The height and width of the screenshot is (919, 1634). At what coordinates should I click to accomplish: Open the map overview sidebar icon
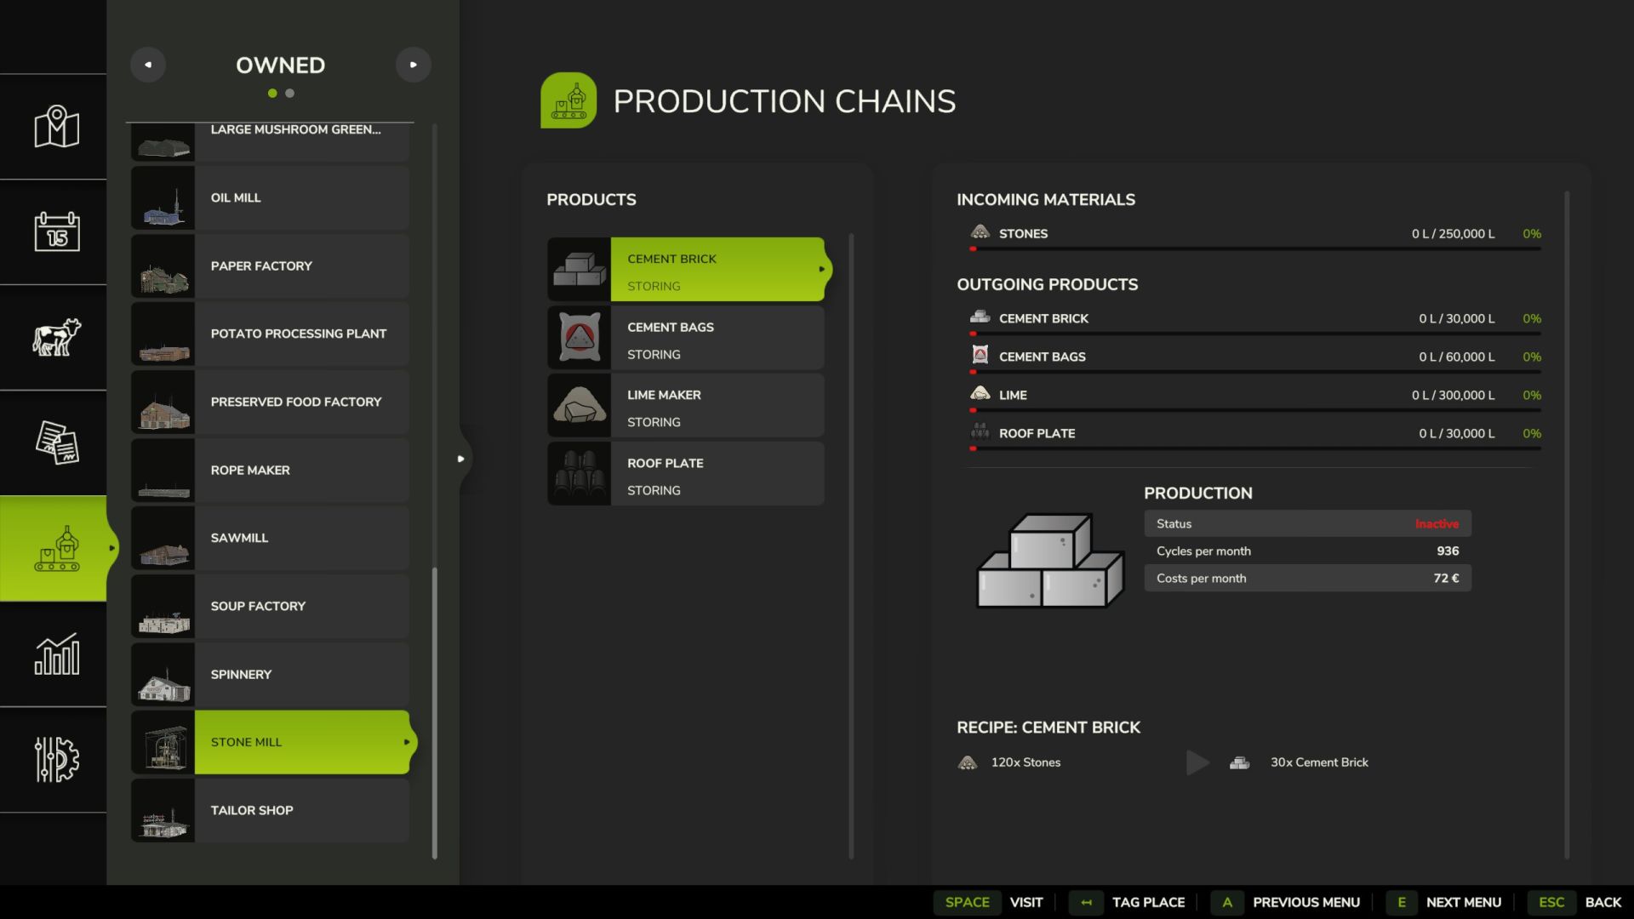(56, 127)
